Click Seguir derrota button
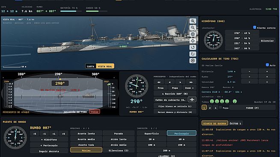280x157 pixels. tap(49, 151)
